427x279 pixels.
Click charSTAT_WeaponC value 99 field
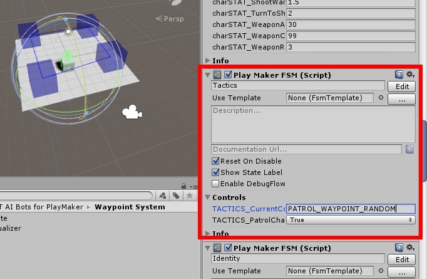point(351,36)
